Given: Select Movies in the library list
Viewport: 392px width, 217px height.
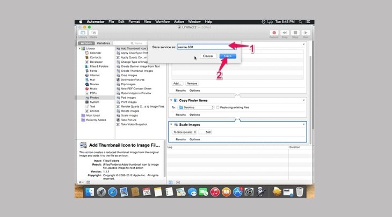Looking at the screenshot, I should [x=95, y=84].
